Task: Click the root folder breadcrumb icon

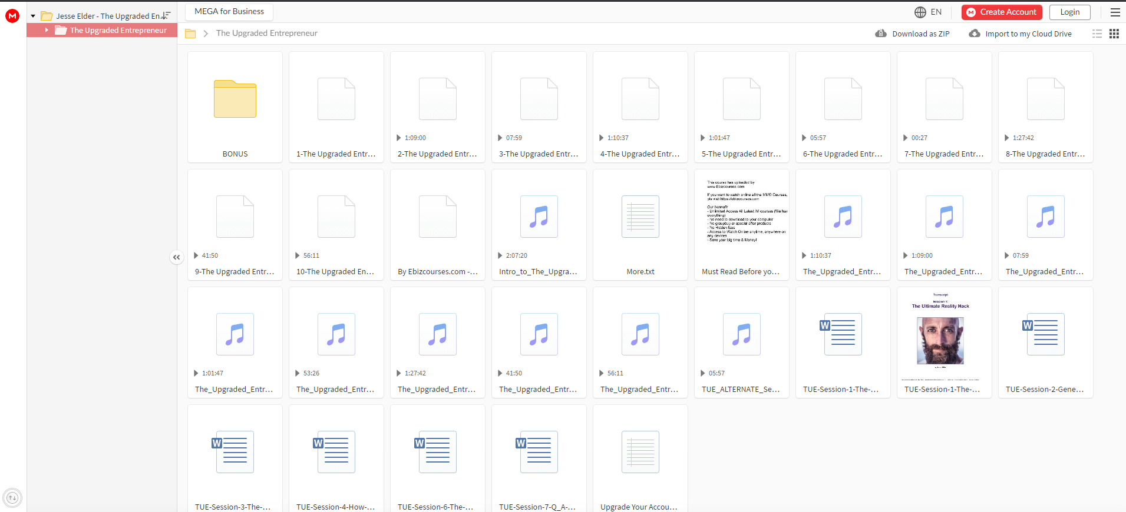Action: click(190, 34)
